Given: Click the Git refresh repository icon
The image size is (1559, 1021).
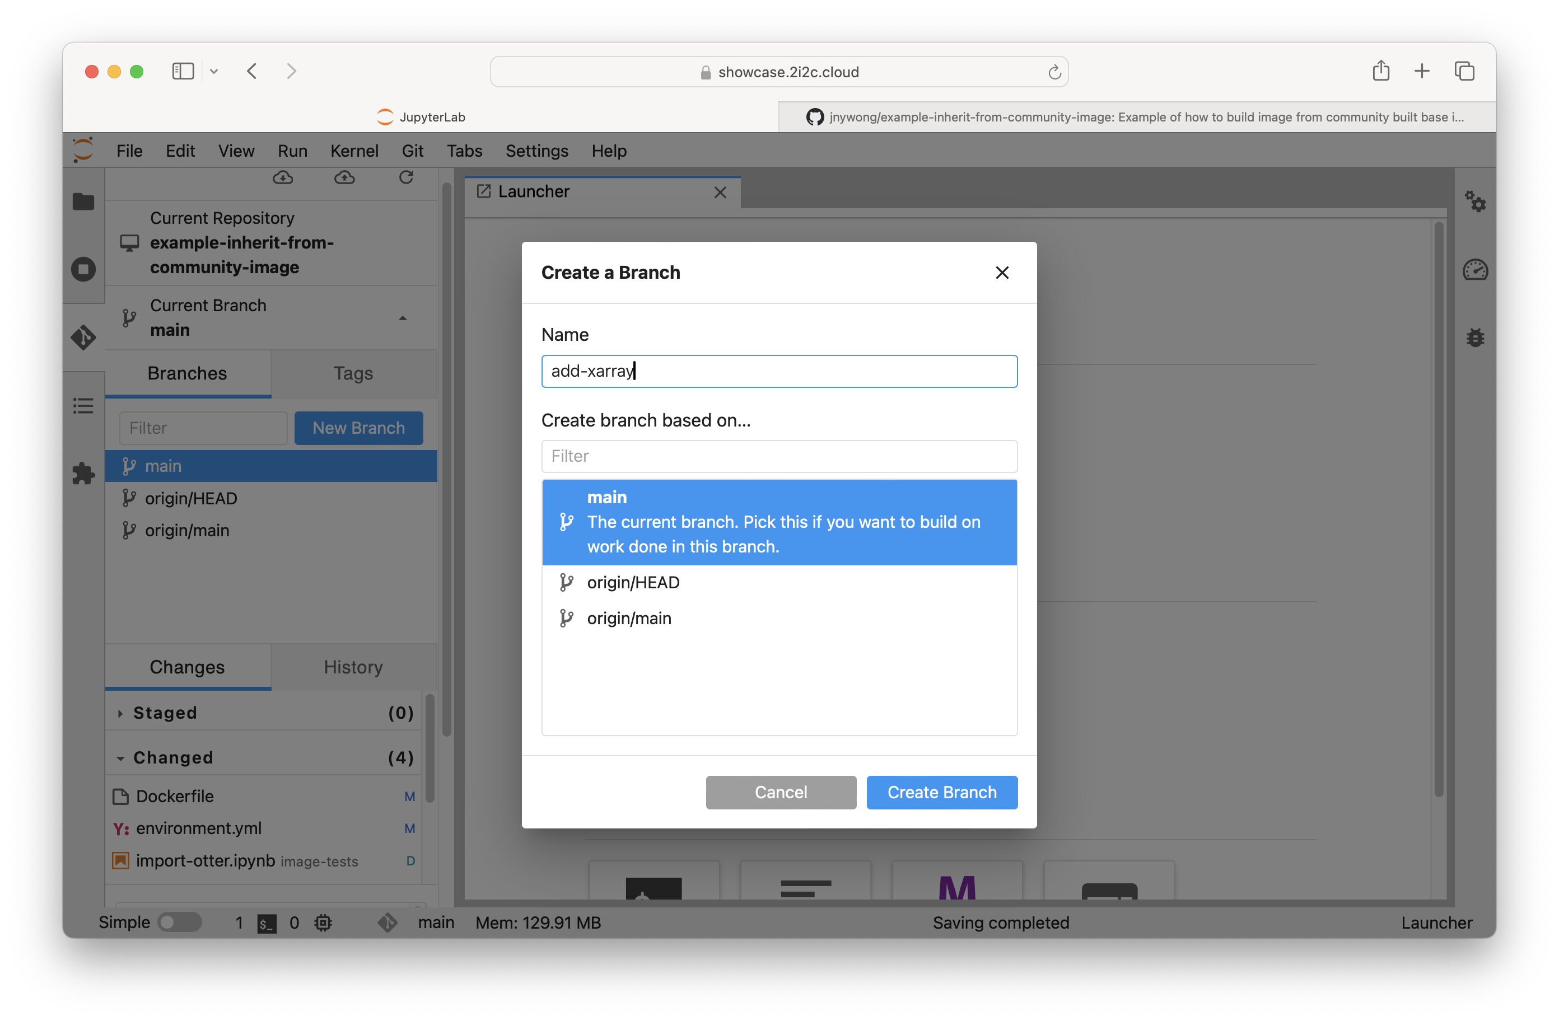Looking at the screenshot, I should 406,177.
